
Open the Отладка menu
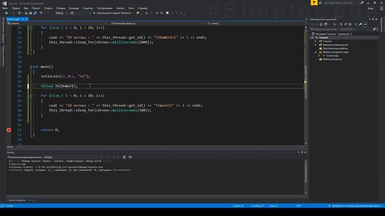point(60,8)
